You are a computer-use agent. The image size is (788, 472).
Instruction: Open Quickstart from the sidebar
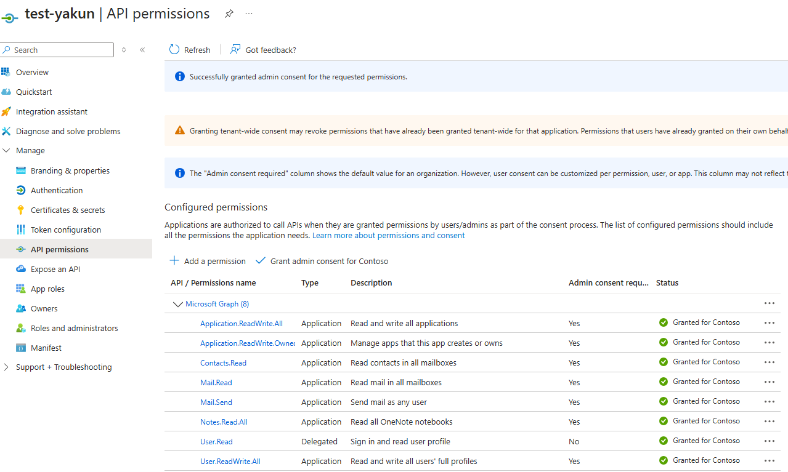point(34,92)
